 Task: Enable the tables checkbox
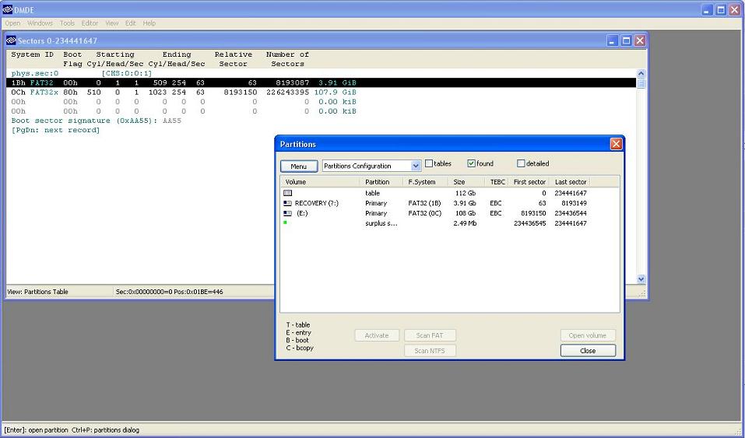coord(429,163)
